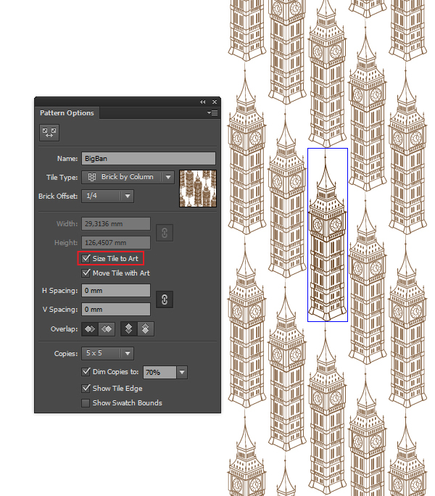This screenshot has height=496, width=435.
Task: Select the Right in Front overlap icon
Action: pyautogui.click(x=107, y=329)
